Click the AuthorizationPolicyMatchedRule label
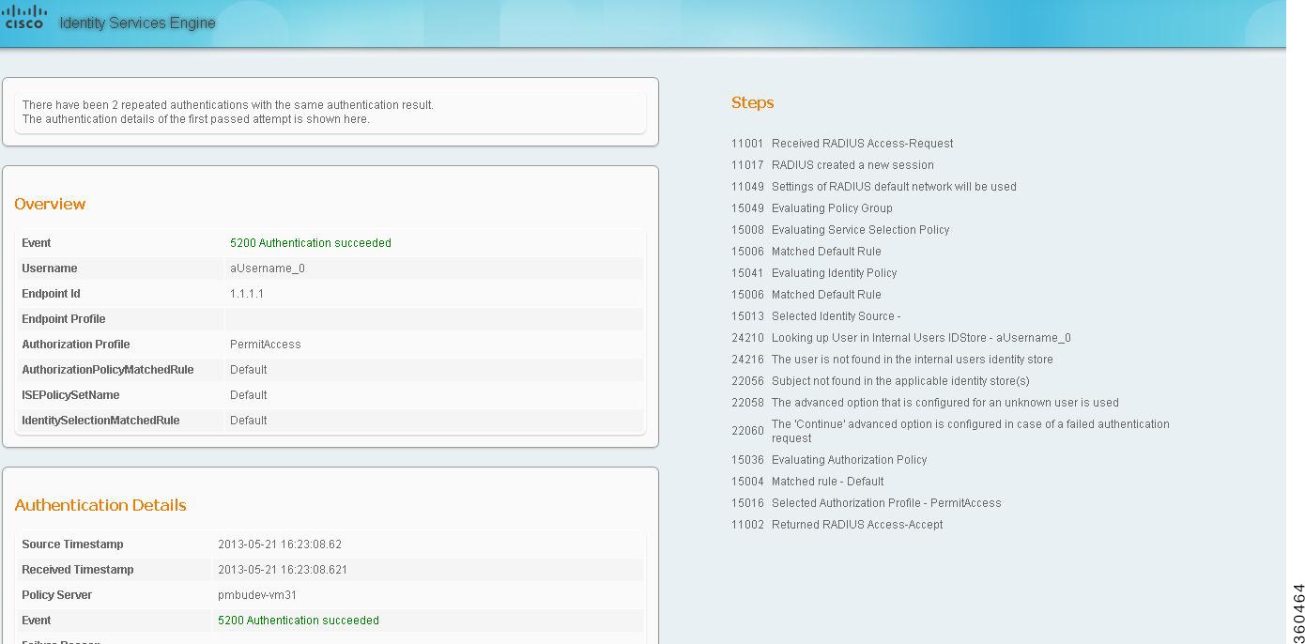The image size is (1305, 644). pos(108,370)
